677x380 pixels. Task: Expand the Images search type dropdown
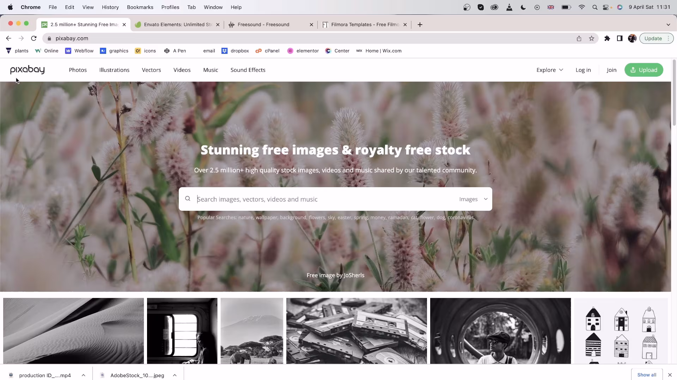(473, 199)
